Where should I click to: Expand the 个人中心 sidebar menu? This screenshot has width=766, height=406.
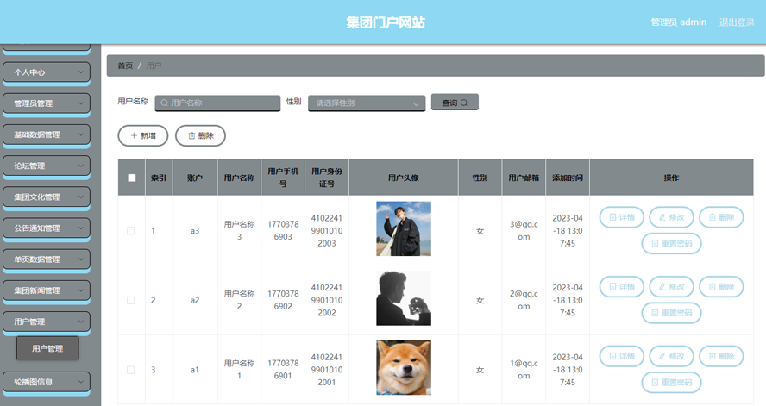point(47,72)
